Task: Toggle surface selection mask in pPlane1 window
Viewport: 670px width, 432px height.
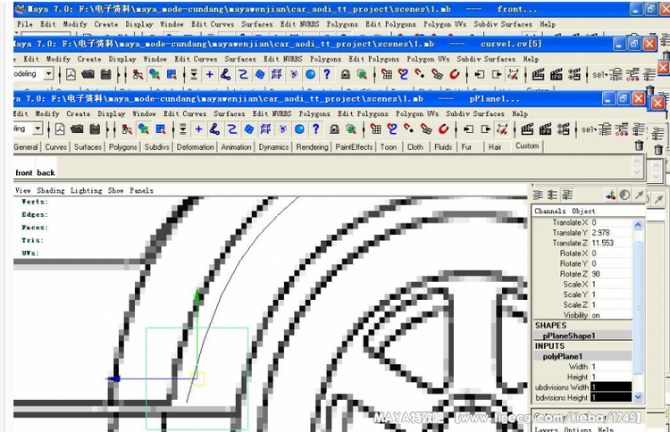Action: coord(248,129)
